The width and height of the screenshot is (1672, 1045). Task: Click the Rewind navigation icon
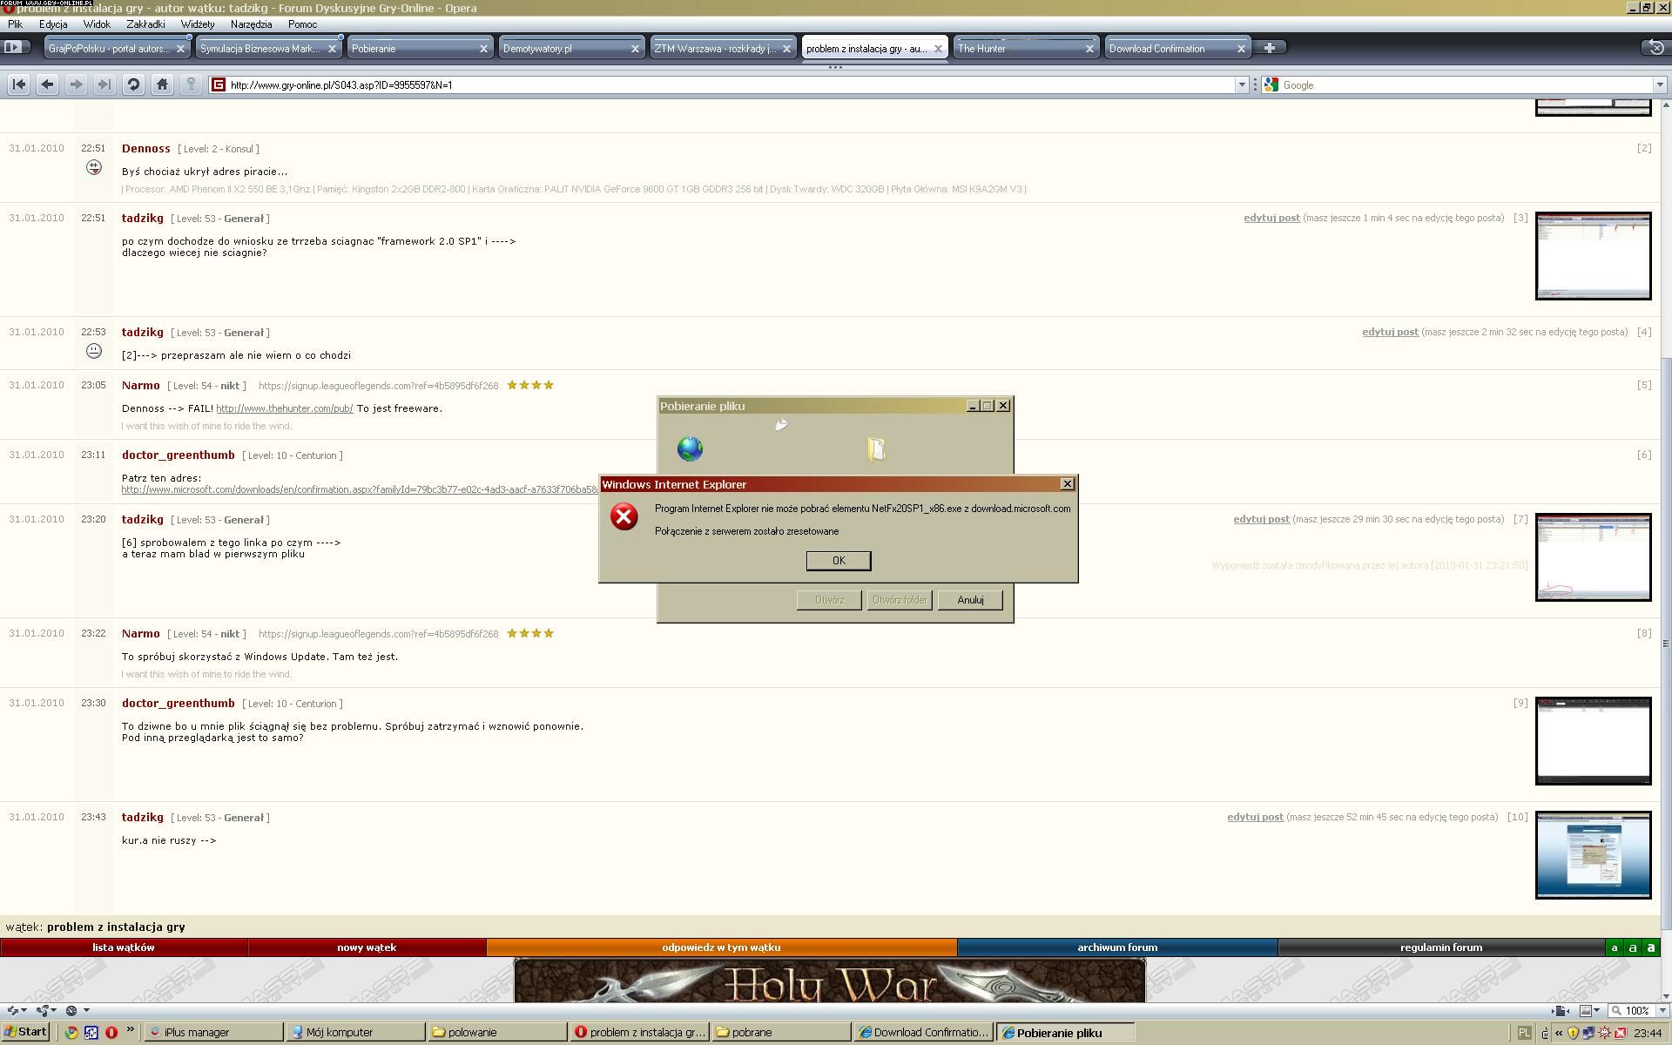(x=18, y=84)
